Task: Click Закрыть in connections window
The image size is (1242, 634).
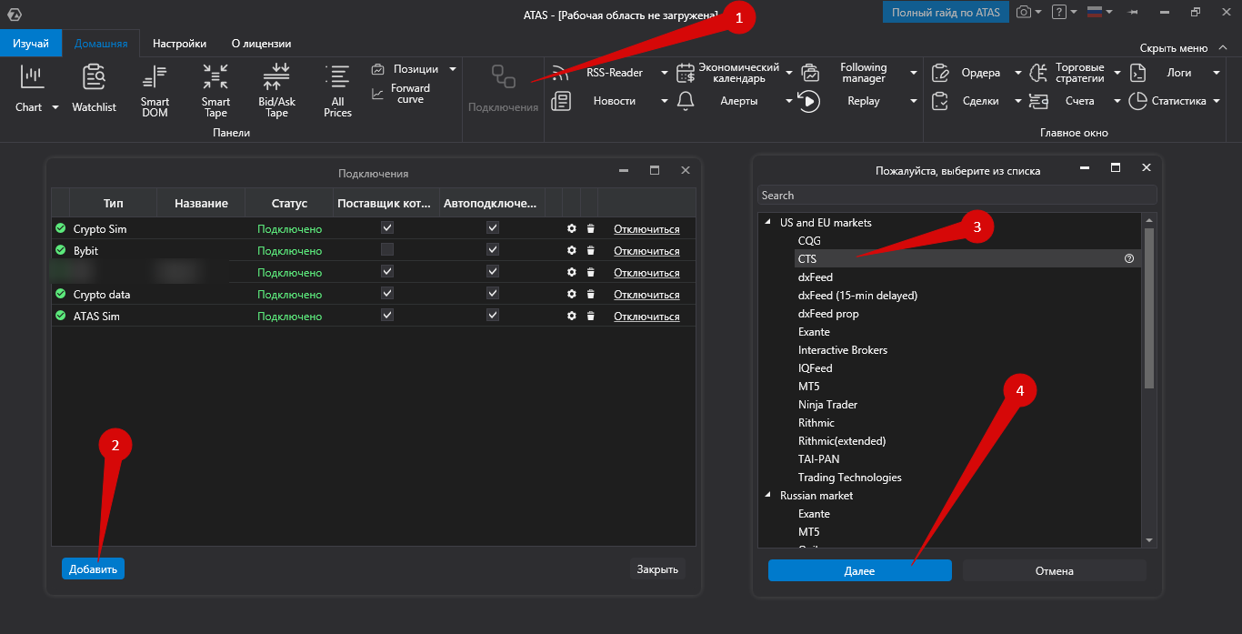Action: [x=657, y=569]
